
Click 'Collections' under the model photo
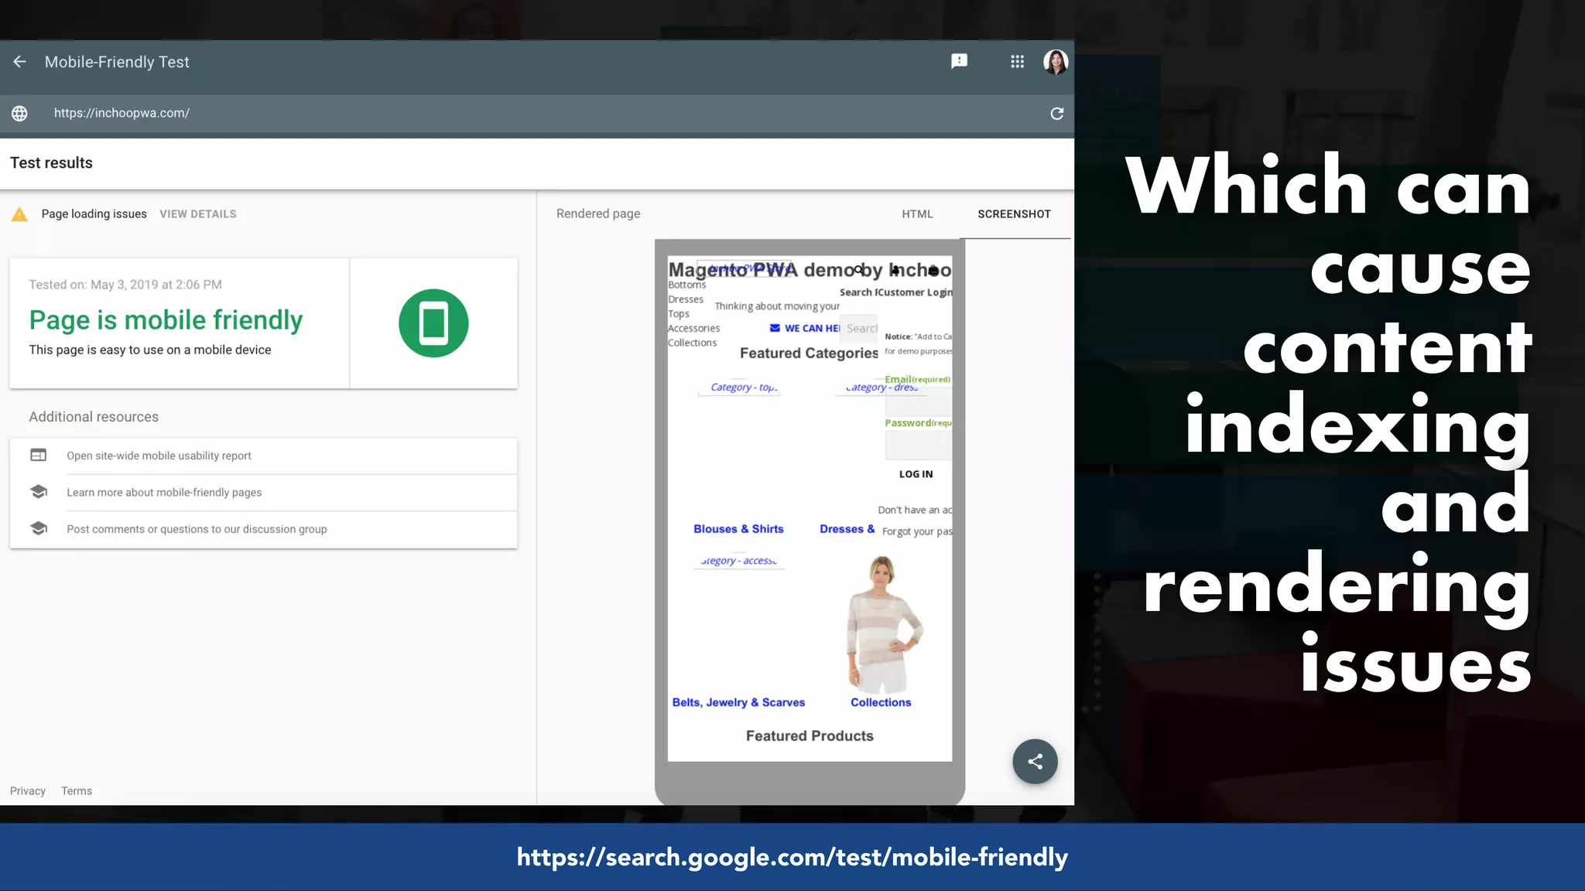click(x=881, y=702)
